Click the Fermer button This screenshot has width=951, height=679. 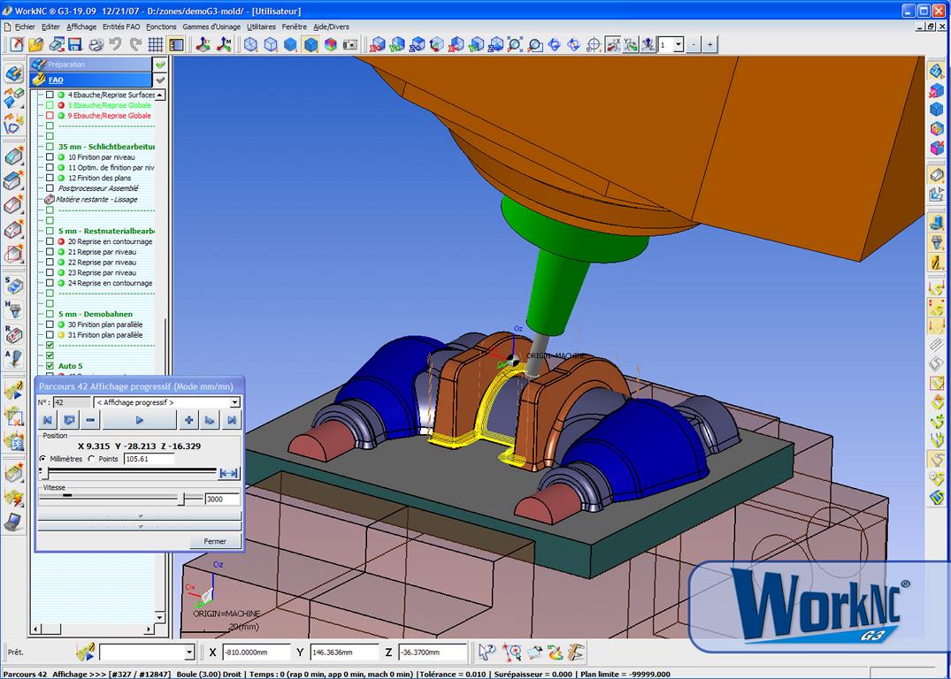click(215, 541)
